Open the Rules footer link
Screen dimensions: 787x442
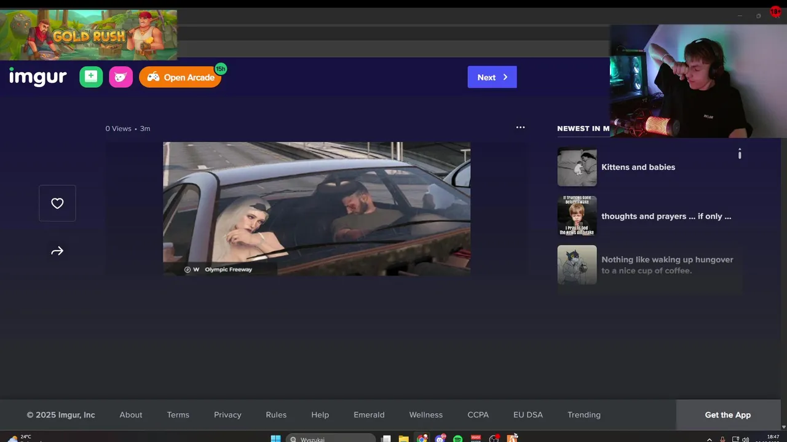pos(276,415)
